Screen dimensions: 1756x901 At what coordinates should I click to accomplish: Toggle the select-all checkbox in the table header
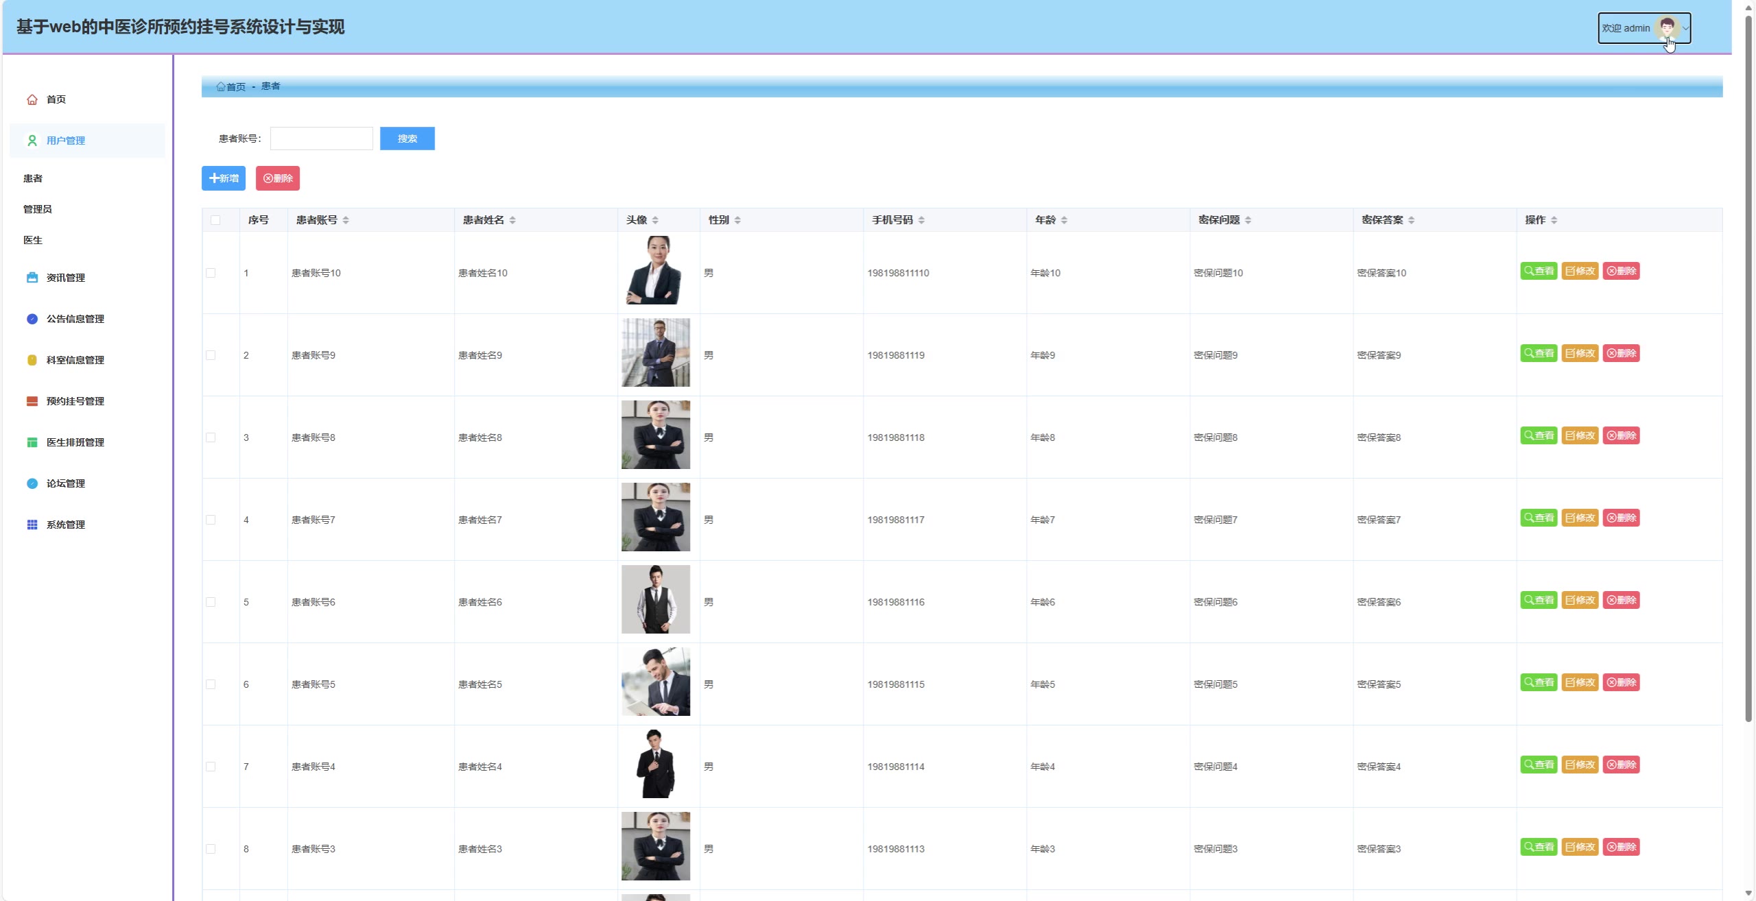pos(215,220)
